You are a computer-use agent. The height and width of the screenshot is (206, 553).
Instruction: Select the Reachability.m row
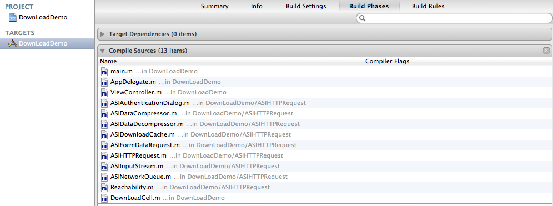pos(324,187)
